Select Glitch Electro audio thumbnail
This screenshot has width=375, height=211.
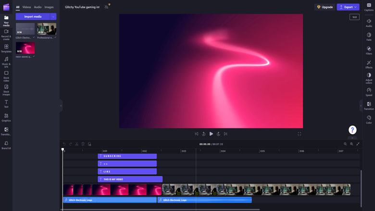pyautogui.click(x=25, y=29)
